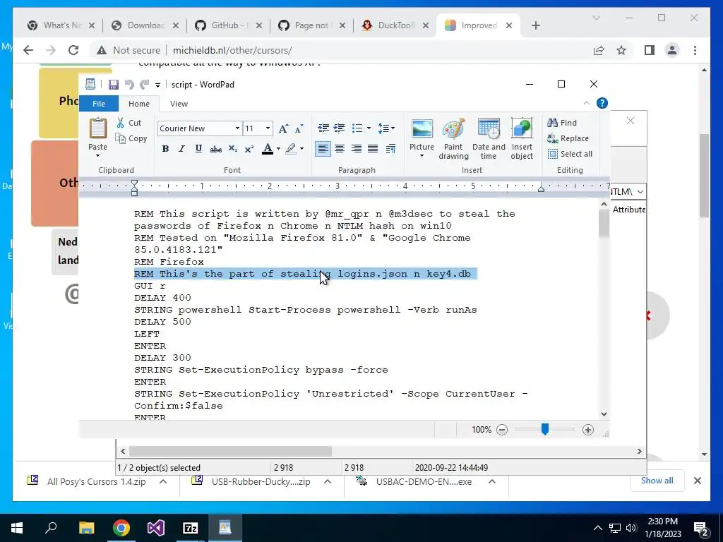Click Replace in the Editing group
This screenshot has width=723, height=542.
[568, 138]
